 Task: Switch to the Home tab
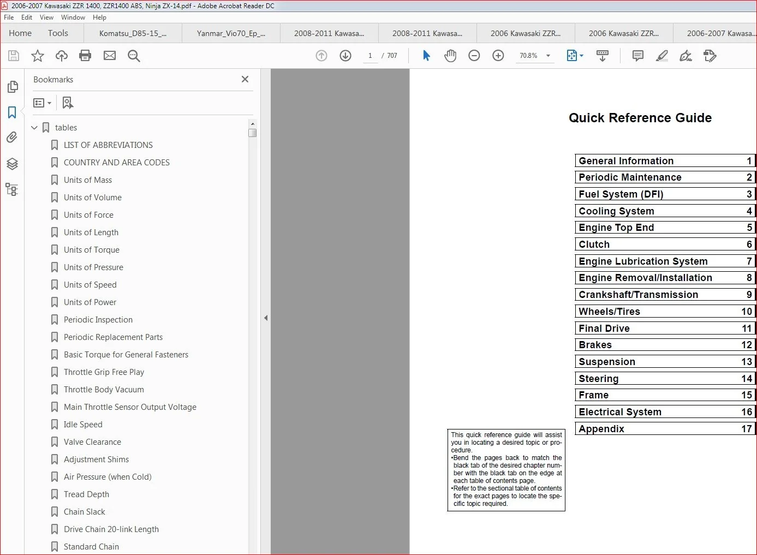coord(20,33)
